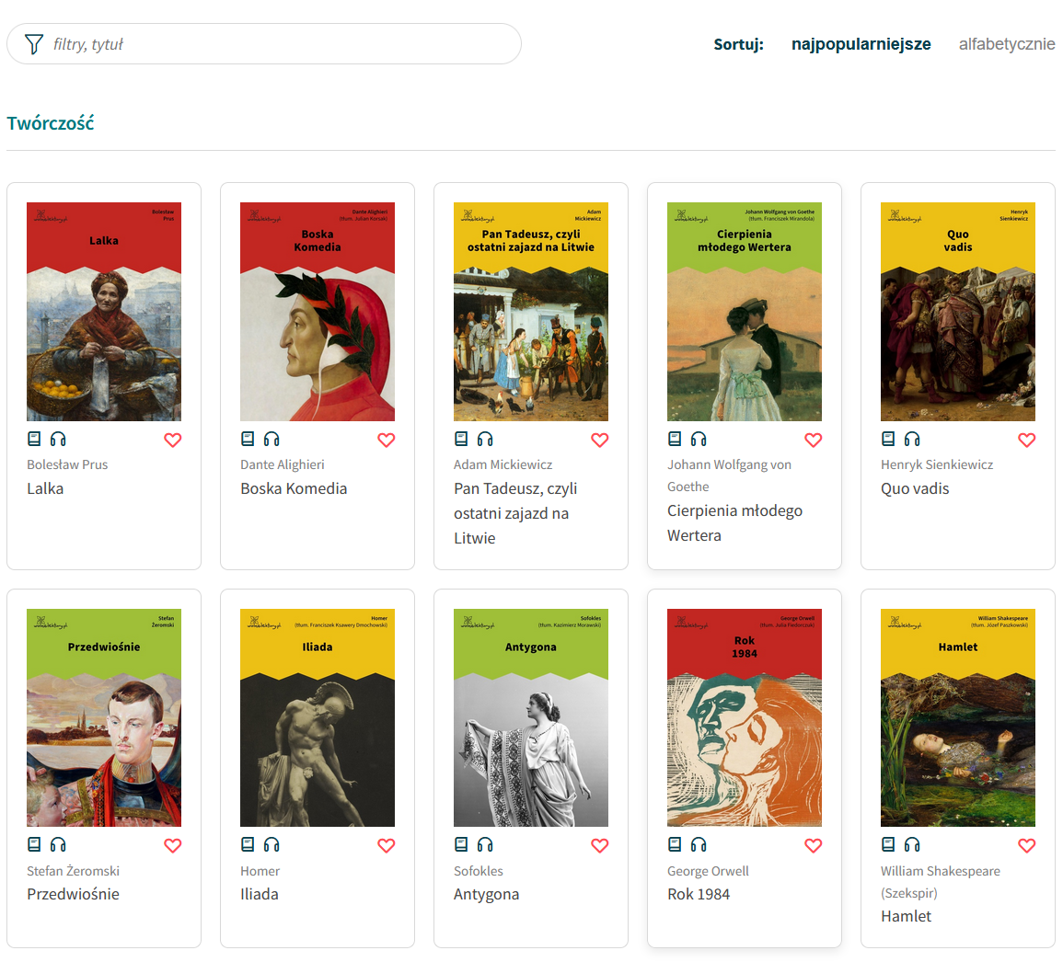Click the headphones icon under Antygona
This screenshot has width=1063, height=962.
(x=485, y=844)
